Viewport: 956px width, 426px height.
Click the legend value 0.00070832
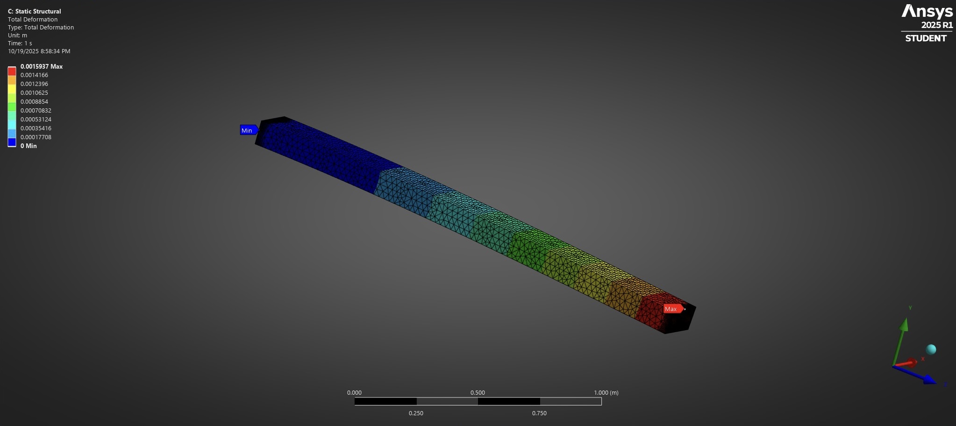tap(36, 111)
